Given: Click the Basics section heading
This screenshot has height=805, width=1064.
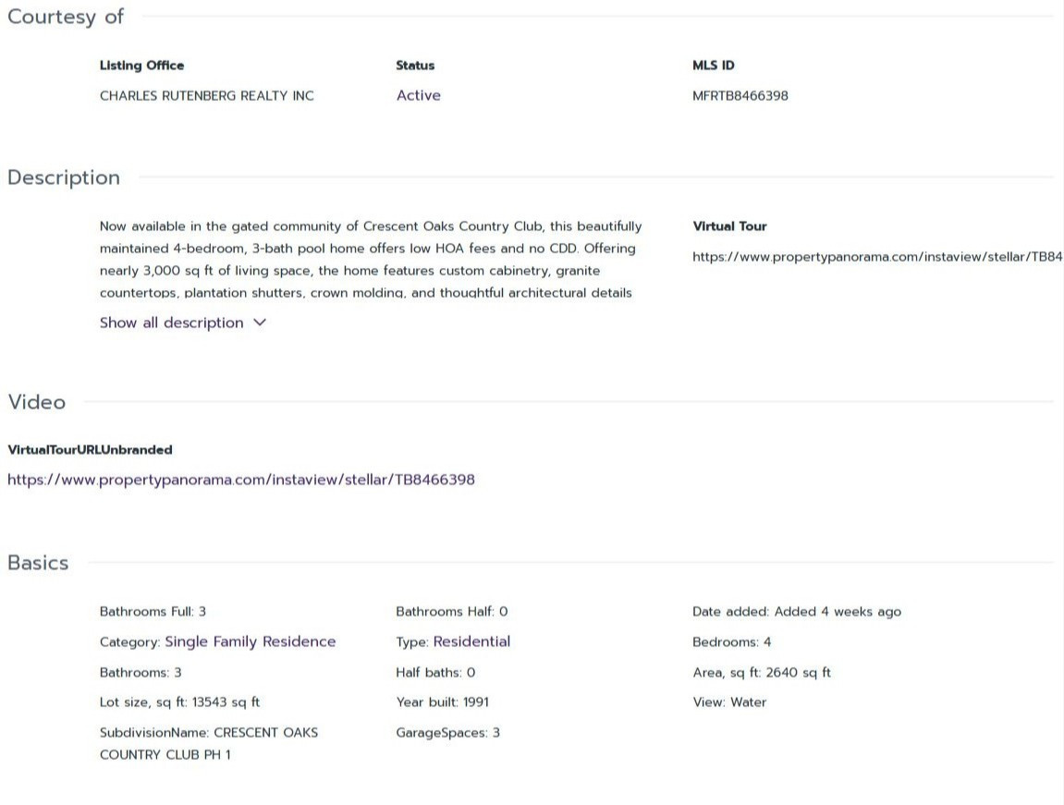Looking at the screenshot, I should pyautogui.click(x=38, y=563).
